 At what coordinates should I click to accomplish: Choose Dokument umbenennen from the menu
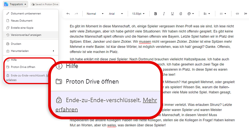coord(31,14)
